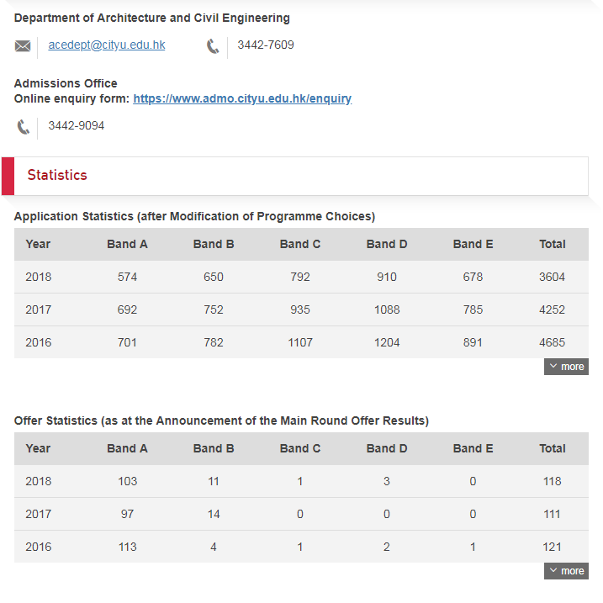Click the red bar beside Statistics heading
The width and height of the screenshot is (603, 603).
click(x=8, y=176)
